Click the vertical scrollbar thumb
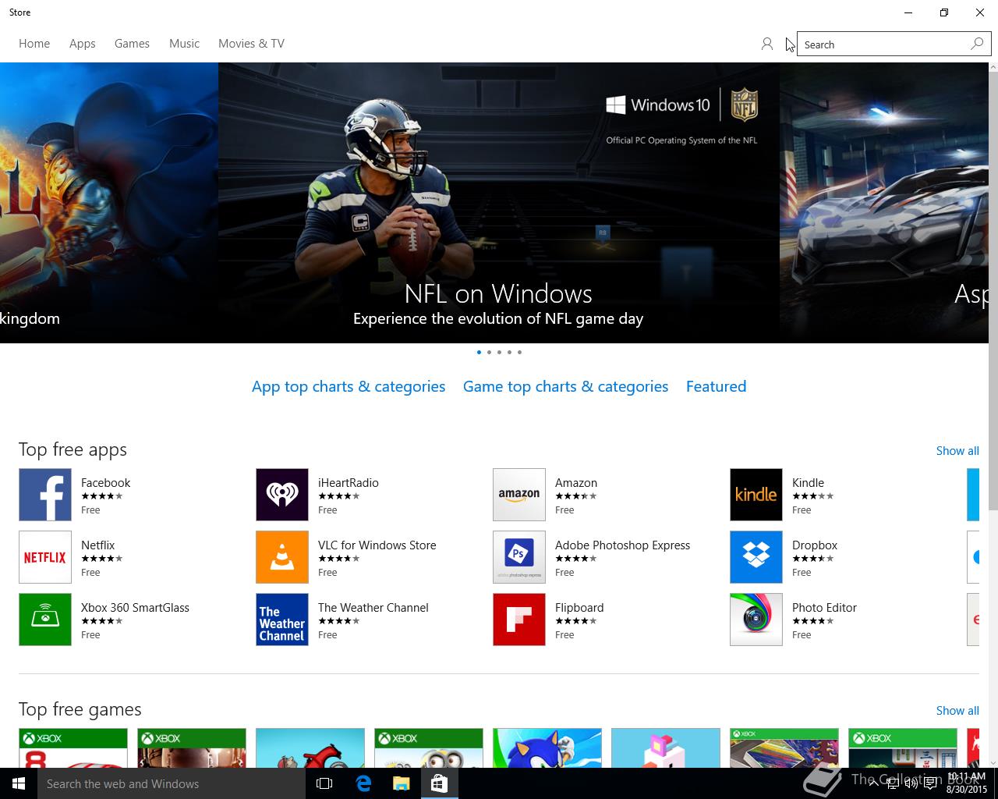998x799 pixels. pyautogui.click(x=993, y=293)
